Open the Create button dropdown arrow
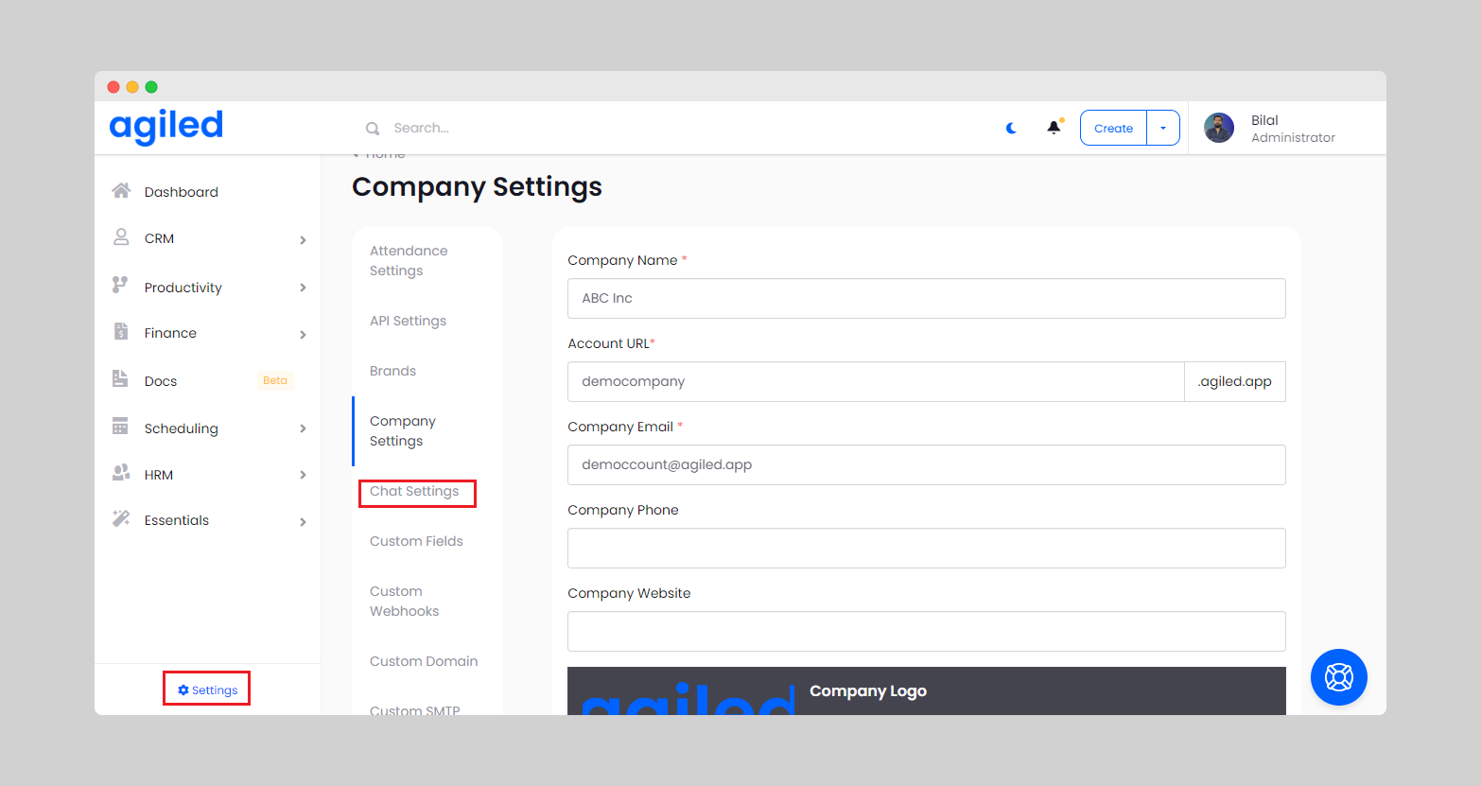This screenshot has width=1481, height=786. [x=1163, y=128]
